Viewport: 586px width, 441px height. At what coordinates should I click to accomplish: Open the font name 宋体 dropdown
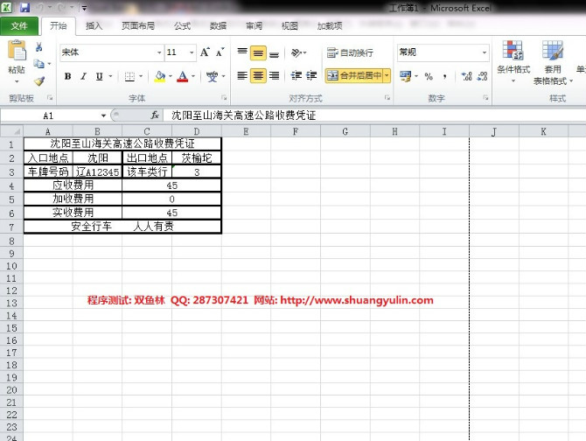tap(159, 52)
